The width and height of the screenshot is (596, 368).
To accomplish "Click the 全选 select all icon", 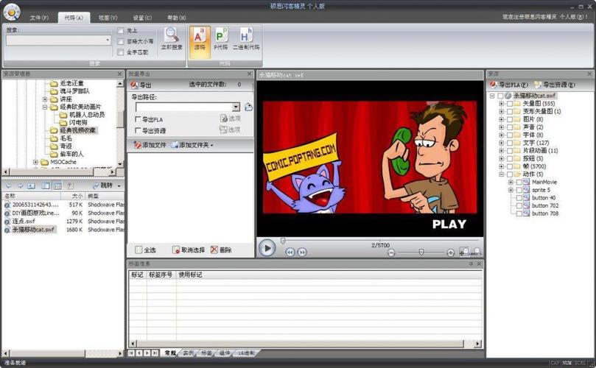I will [x=139, y=250].
